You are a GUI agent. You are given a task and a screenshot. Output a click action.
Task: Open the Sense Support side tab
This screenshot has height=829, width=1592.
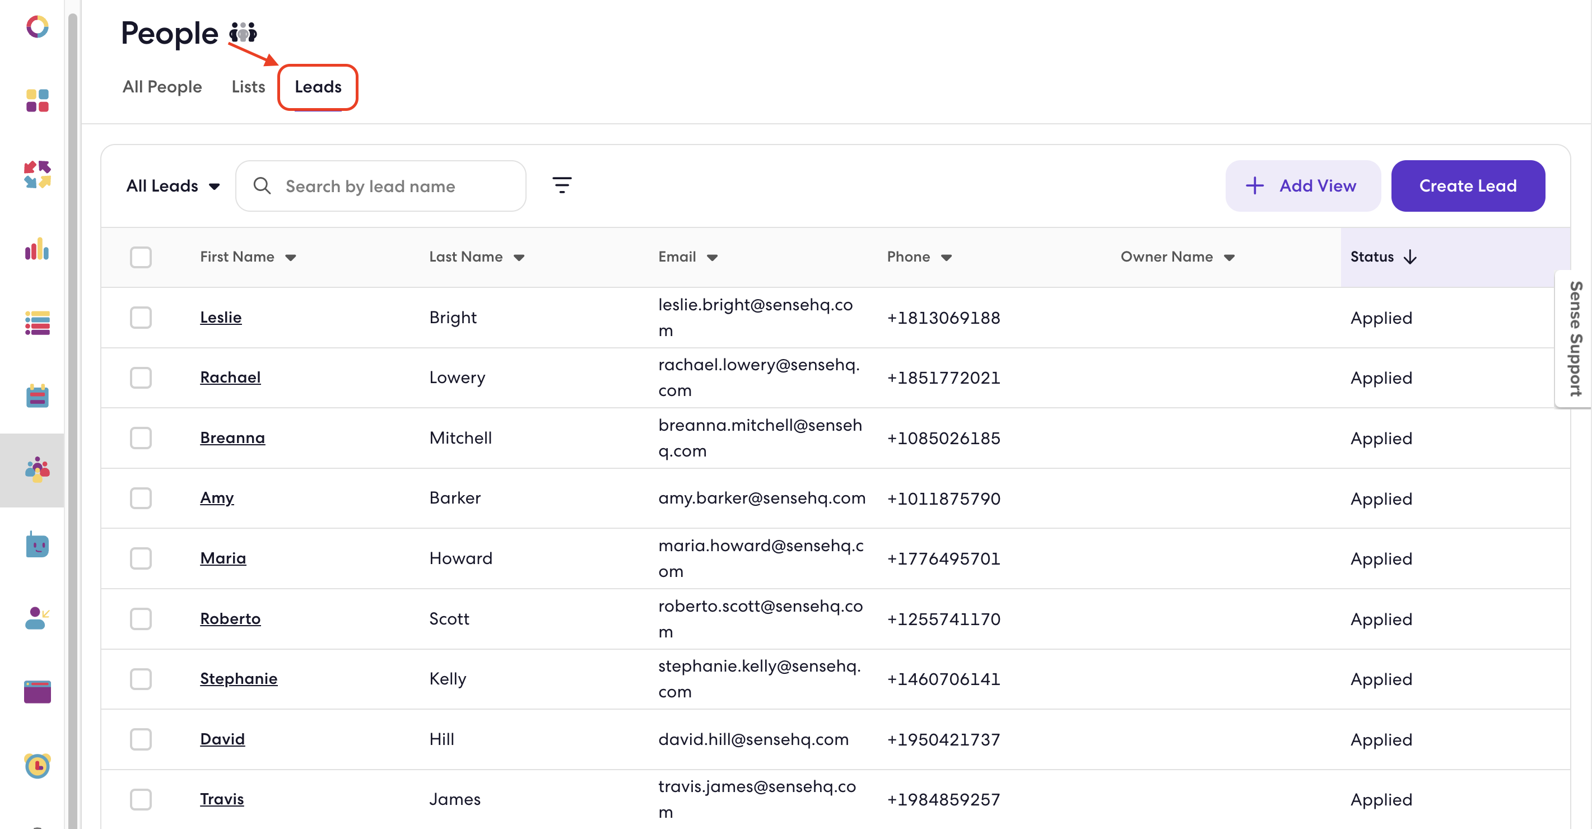1574,339
